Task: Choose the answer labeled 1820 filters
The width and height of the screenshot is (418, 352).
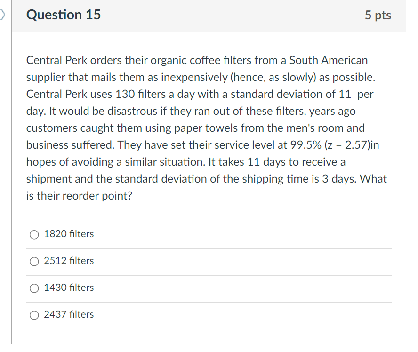Action: click(68, 234)
